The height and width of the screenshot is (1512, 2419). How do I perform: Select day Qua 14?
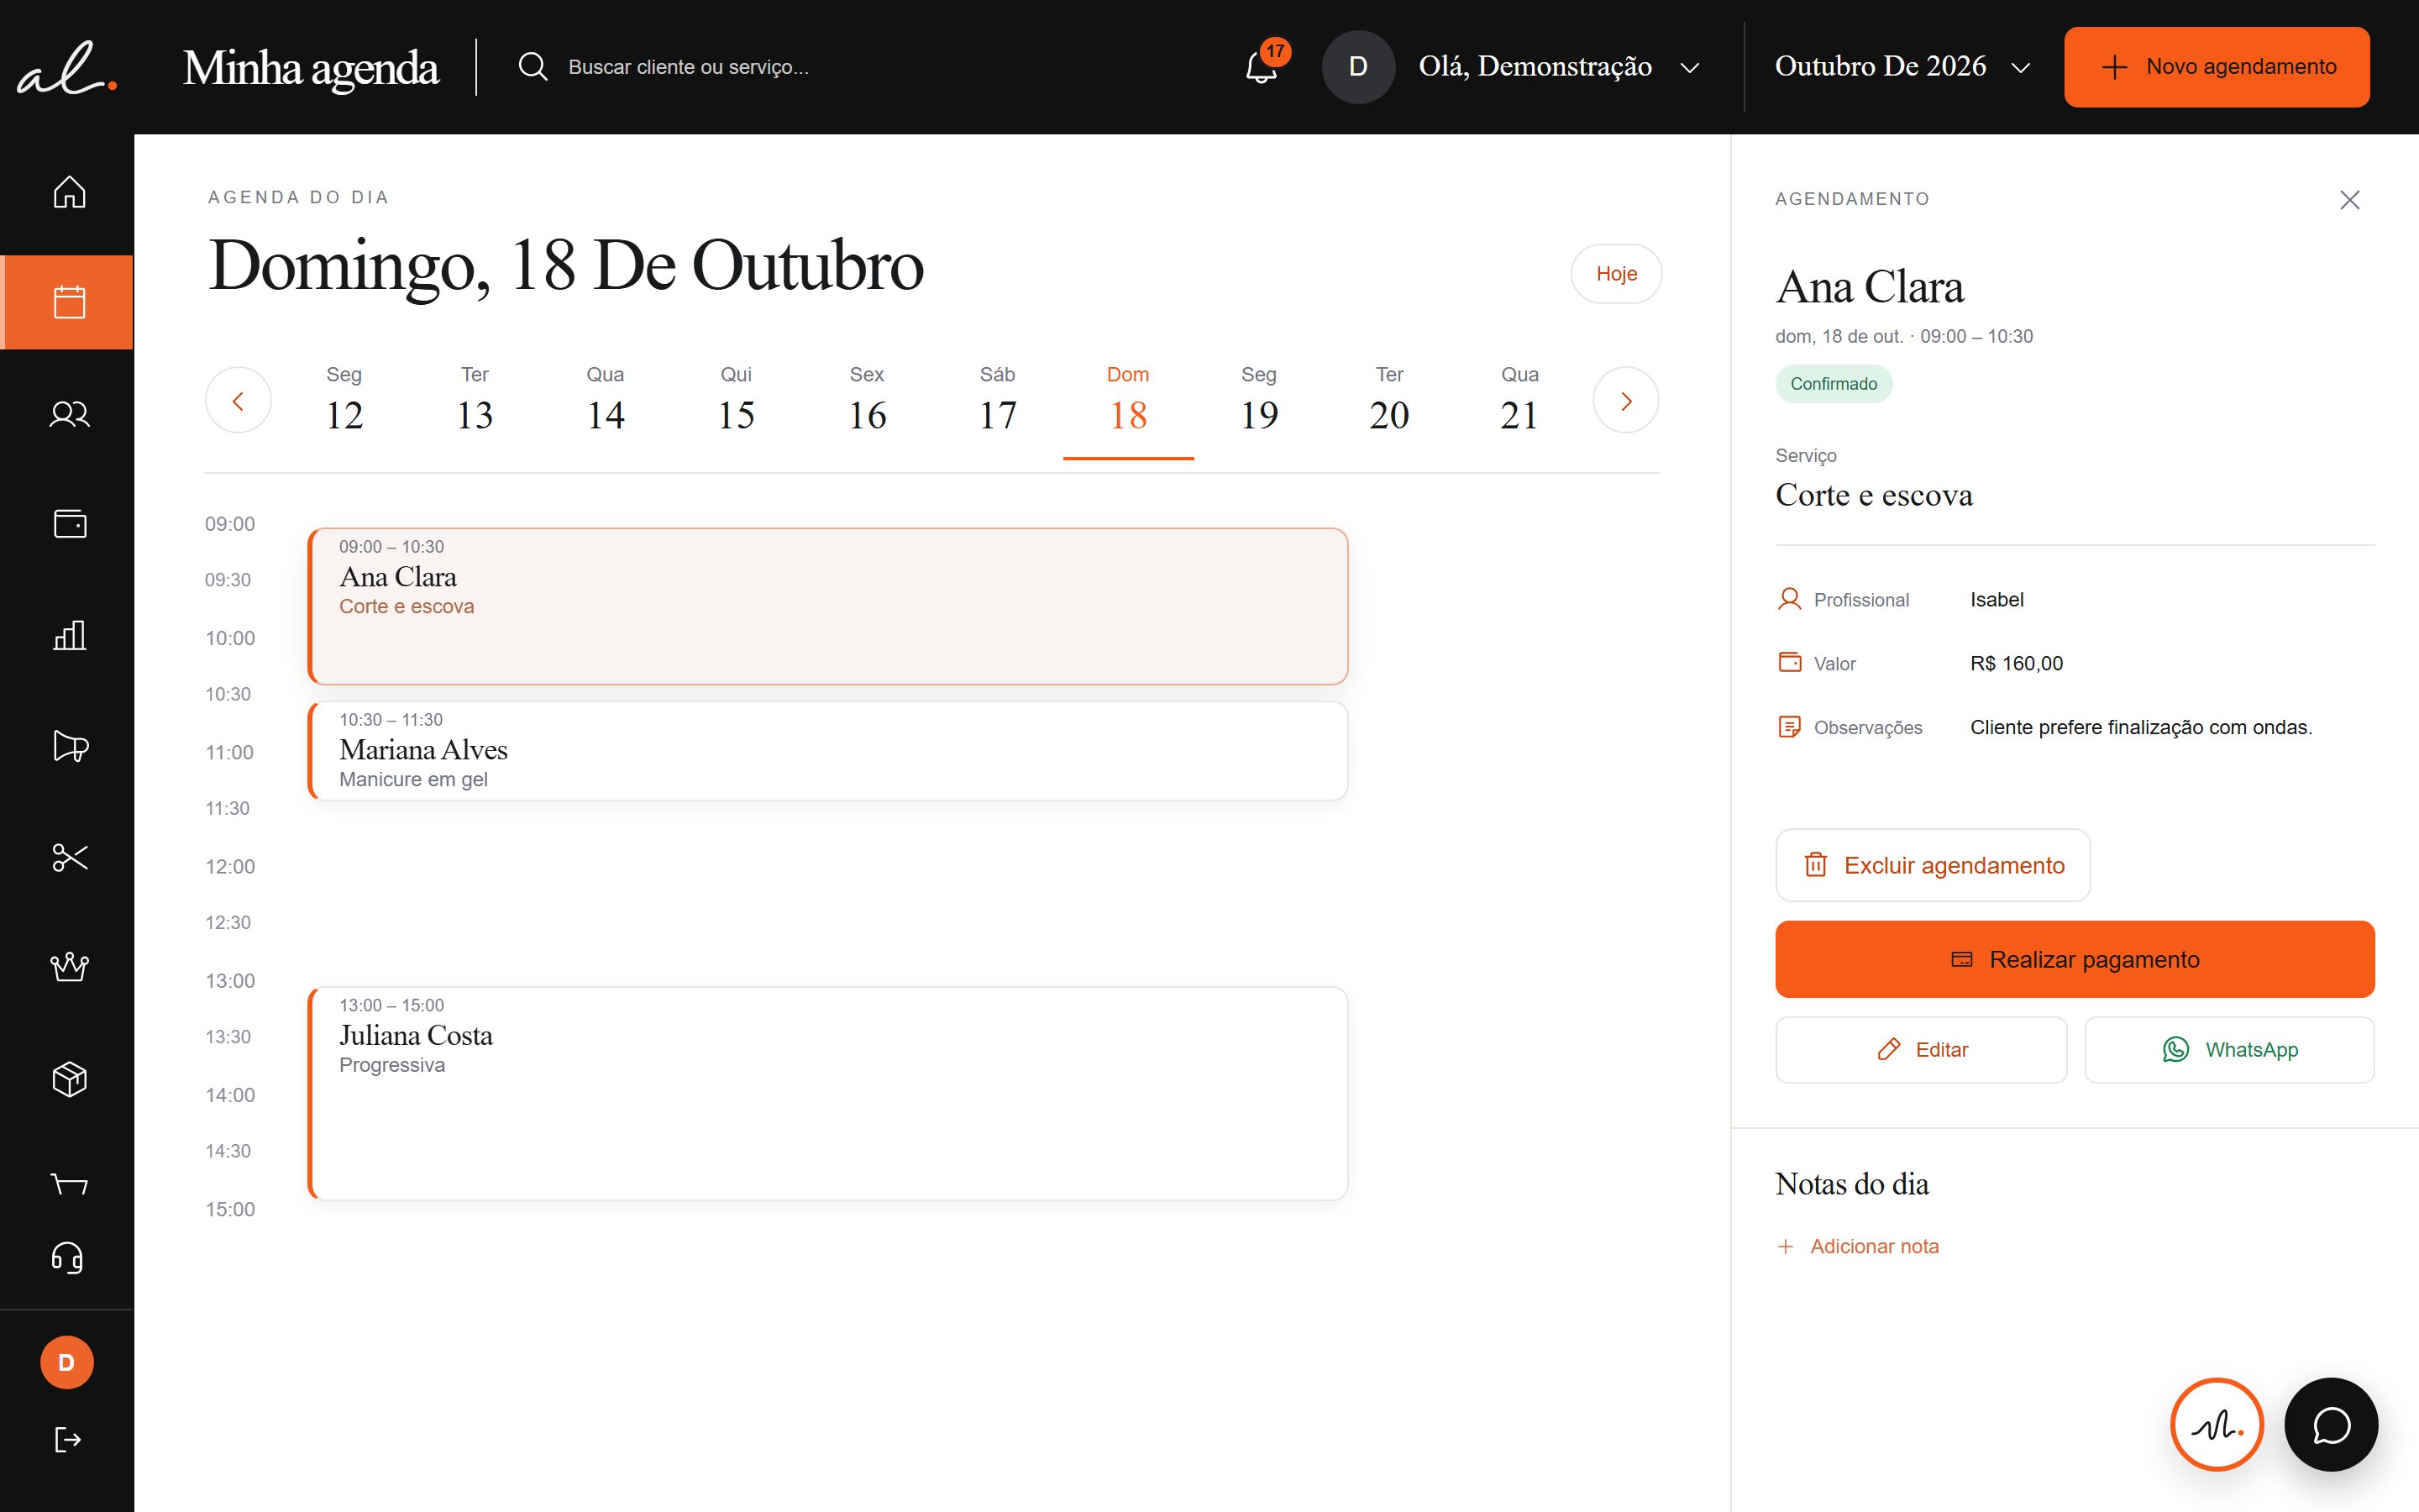(606, 399)
